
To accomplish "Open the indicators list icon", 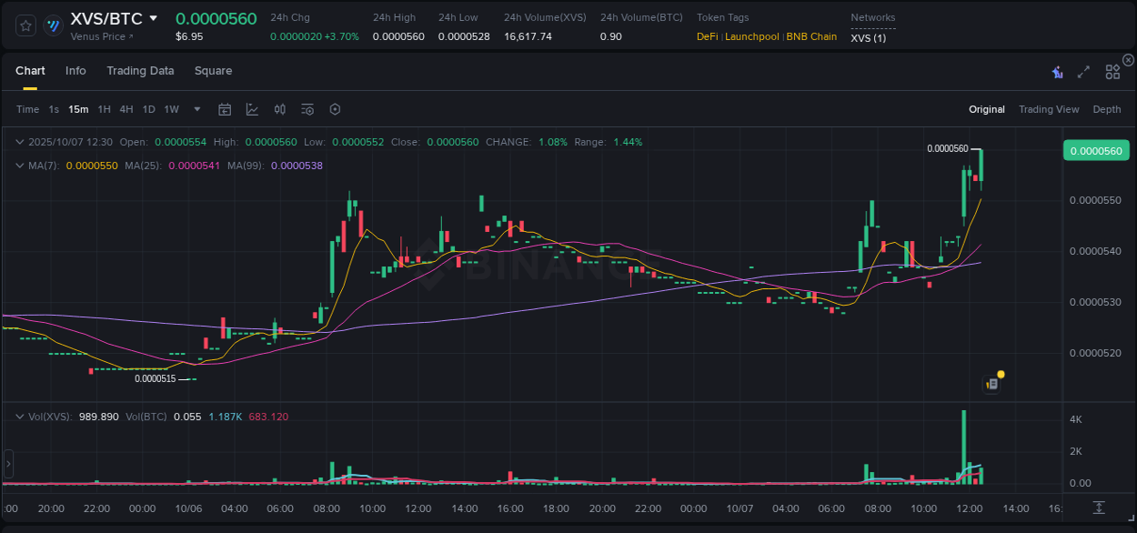I will tap(307, 109).
